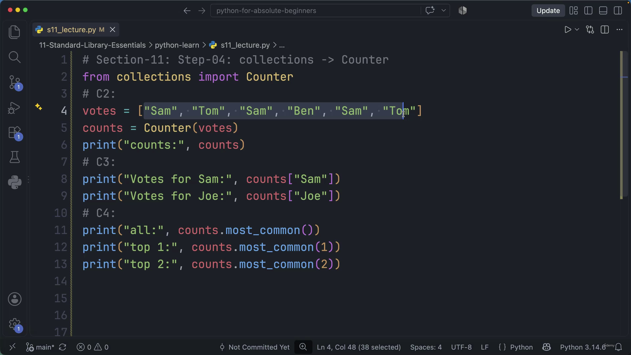Screen dimensions: 631x355
Task: Click the Not Committed Yet blame text
Action: [x=259, y=347]
